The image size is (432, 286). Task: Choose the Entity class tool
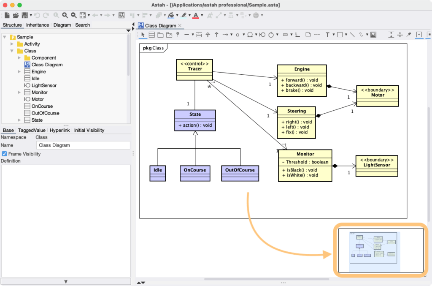(250, 35)
